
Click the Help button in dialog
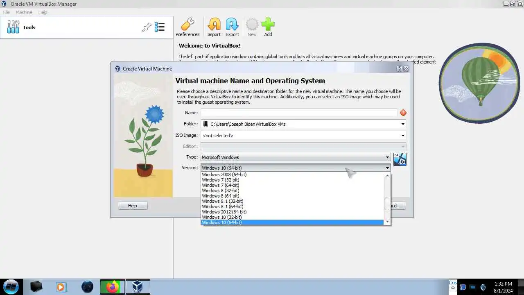coord(133,206)
